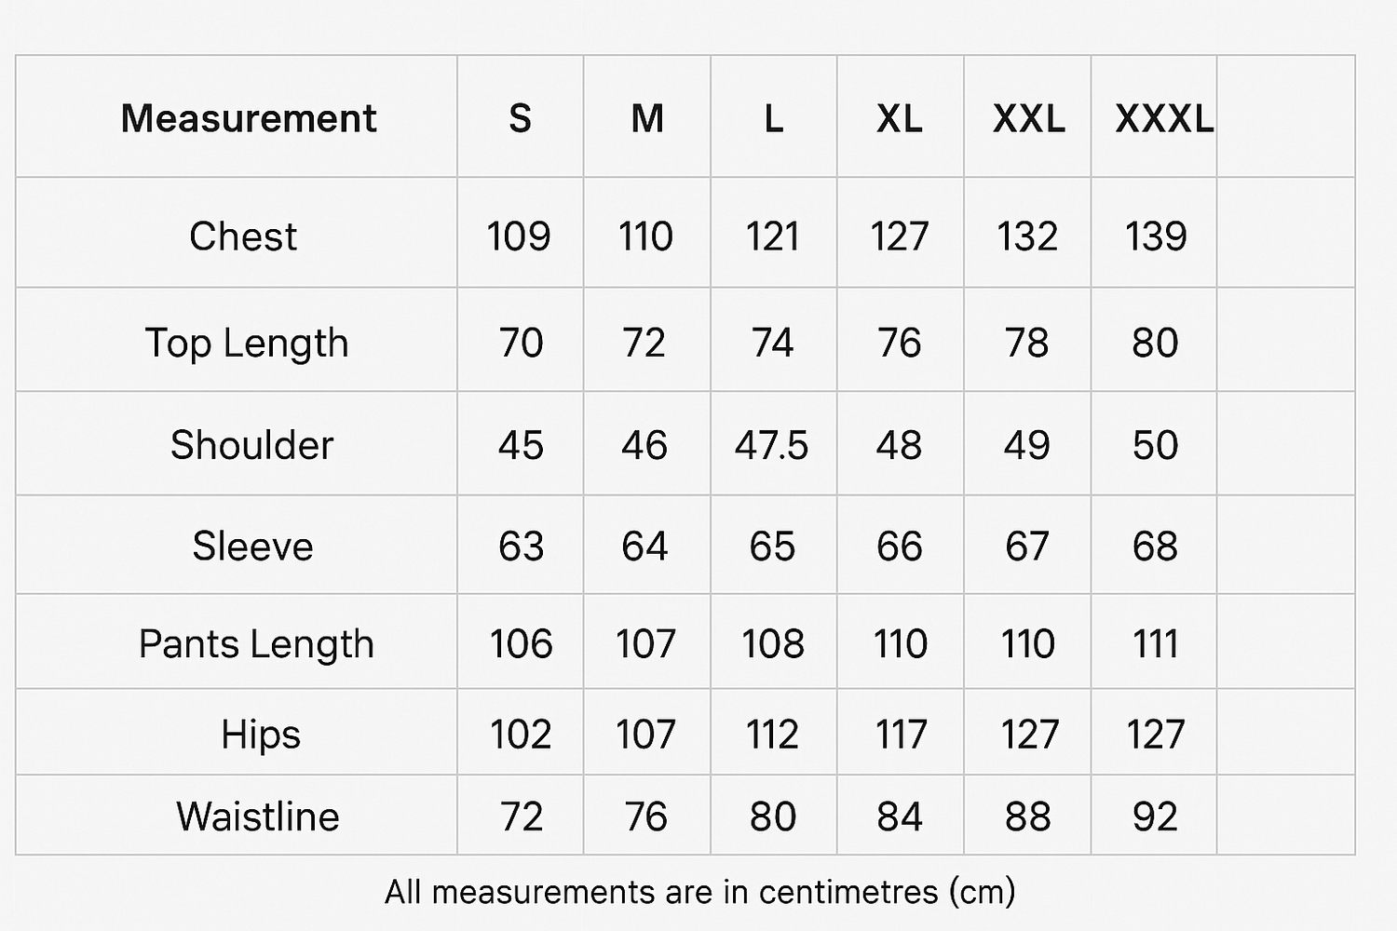Select the Sleeve row label
Image resolution: width=1397 pixels, height=931 pixels.
pos(252,546)
